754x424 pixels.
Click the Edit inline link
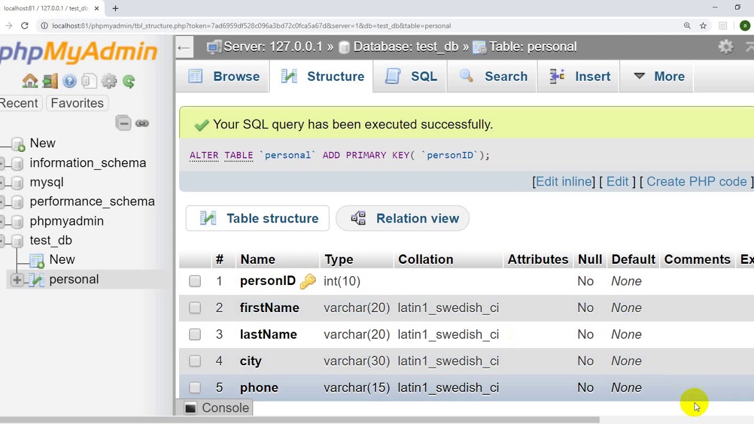(564, 181)
